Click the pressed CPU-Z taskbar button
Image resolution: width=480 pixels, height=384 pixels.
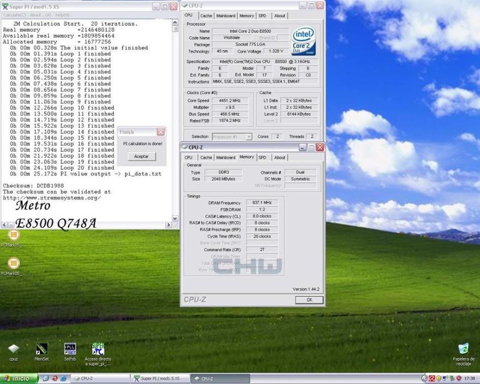(220, 378)
